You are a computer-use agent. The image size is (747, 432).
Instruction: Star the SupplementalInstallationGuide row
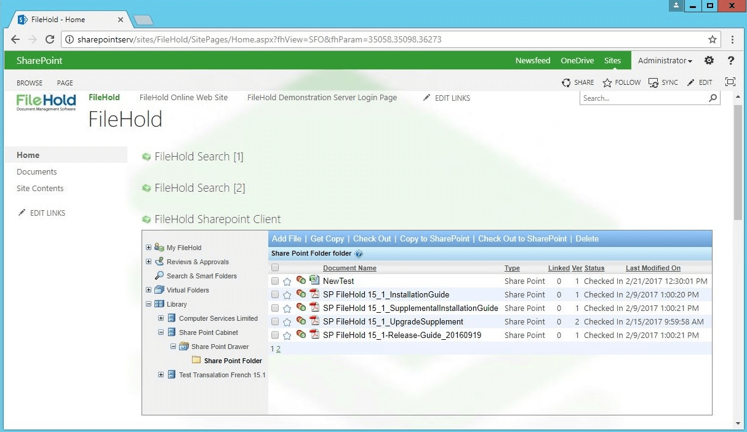pos(287,308)
